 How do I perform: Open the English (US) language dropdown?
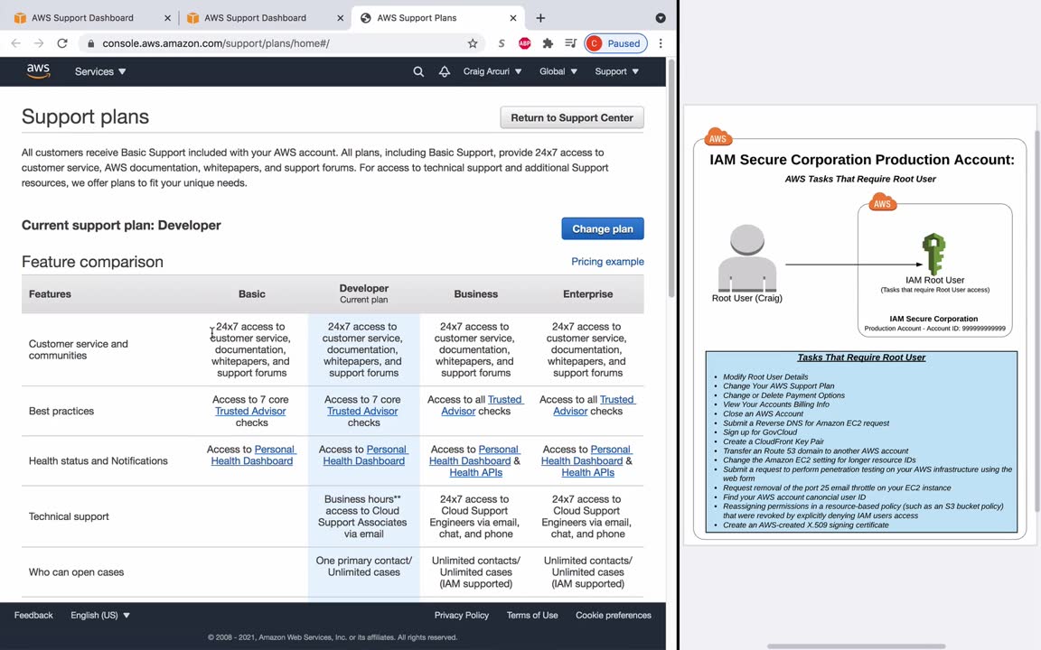point(100,616)
